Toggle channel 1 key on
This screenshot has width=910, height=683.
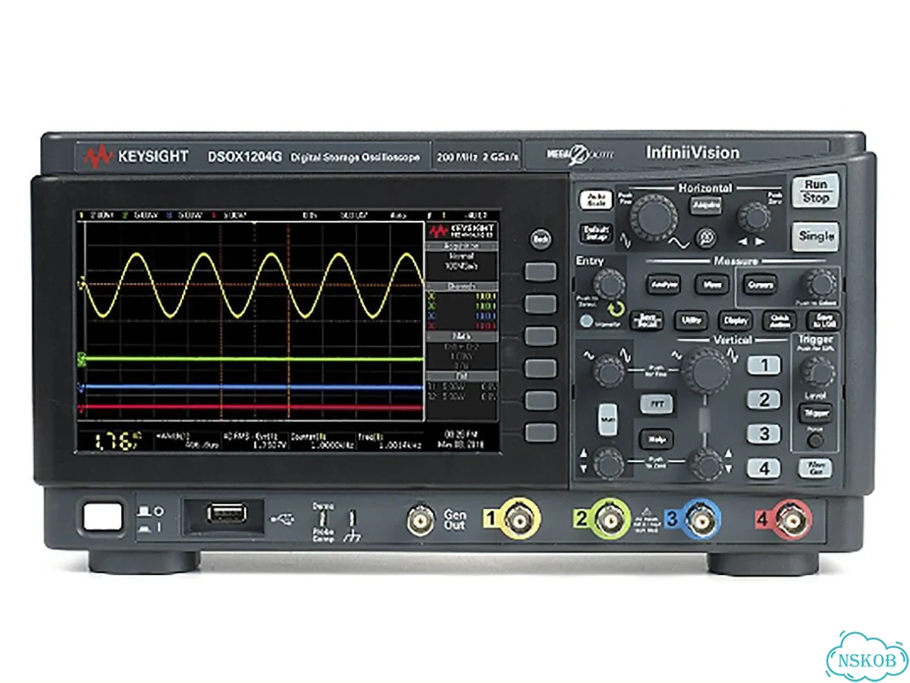764,365
